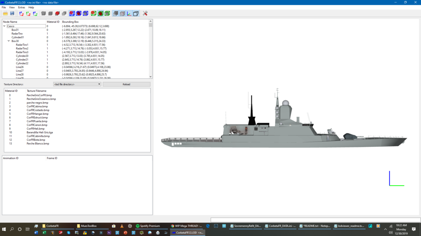Select texture Barandilla Heli Gris.tga
Viewport: 421px width, 236px height.
(x=40, y=132)
